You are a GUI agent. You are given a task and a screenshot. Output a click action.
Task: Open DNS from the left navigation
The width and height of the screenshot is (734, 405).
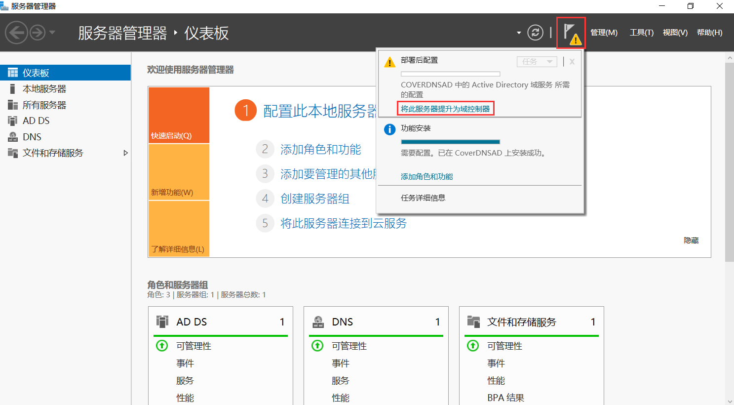pos(32,137)
